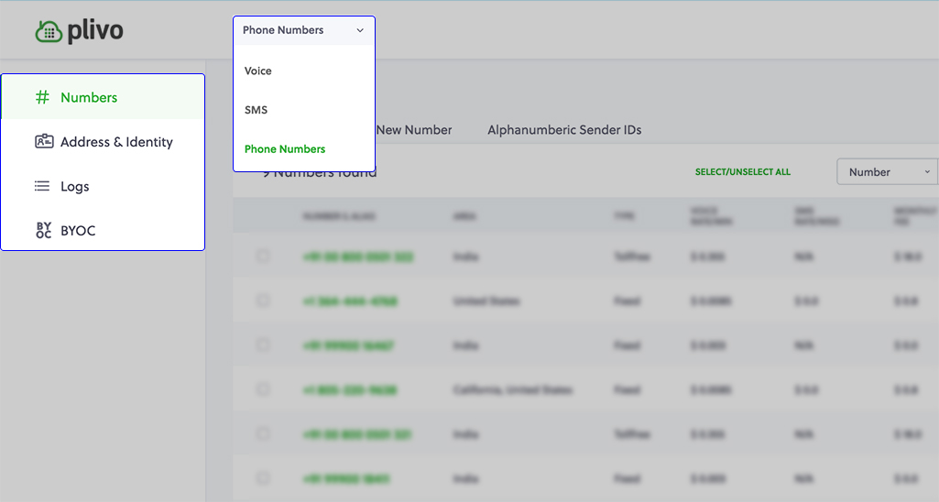
Task: Toggle the third number row's checkbox
Action: [263, 345]
